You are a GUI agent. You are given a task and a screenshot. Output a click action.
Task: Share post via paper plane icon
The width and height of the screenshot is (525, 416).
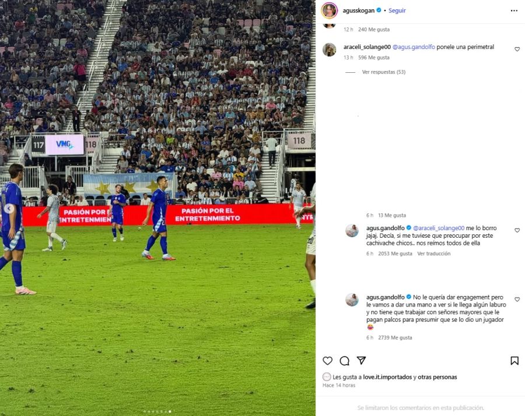(361, 360)
